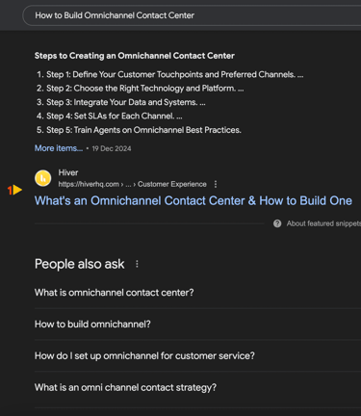Image resolution: width=361 pixels, height=416 pixels.
Task: Click the search box with omnichannel query
Action: point(192,15)
